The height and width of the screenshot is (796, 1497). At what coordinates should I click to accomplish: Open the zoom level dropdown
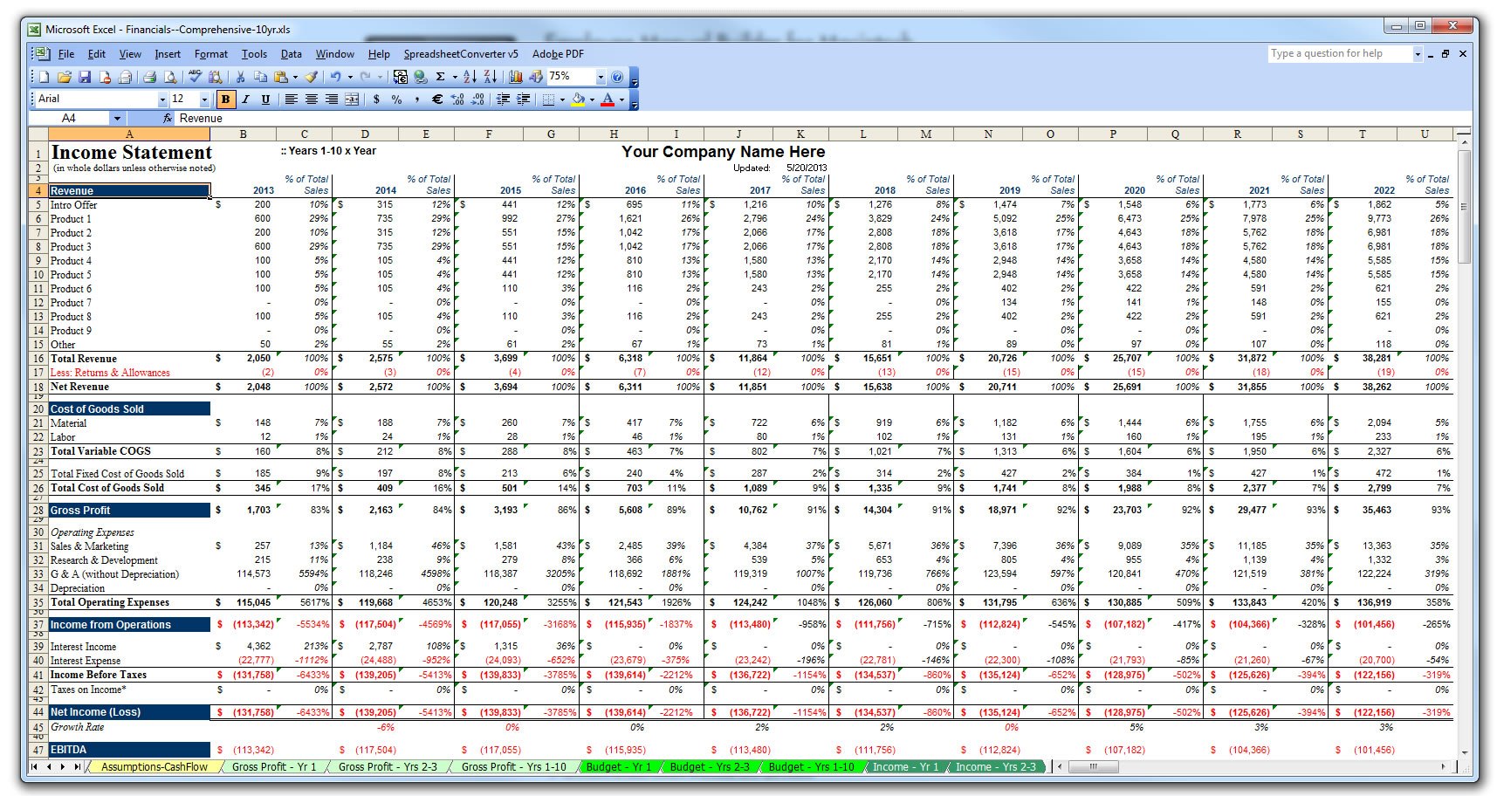(600, 77)
